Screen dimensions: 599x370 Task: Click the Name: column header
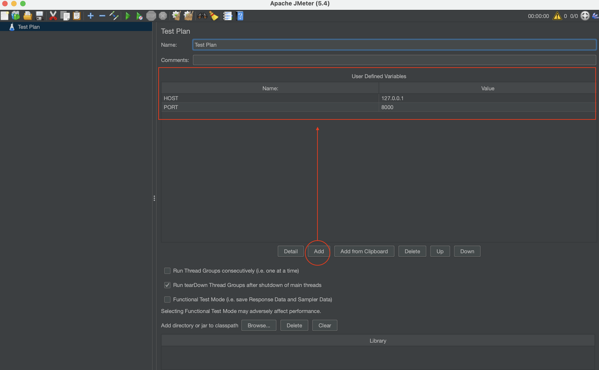[x=270, y=88]
